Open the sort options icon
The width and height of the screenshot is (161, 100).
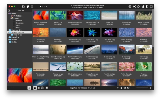point(47,88)
